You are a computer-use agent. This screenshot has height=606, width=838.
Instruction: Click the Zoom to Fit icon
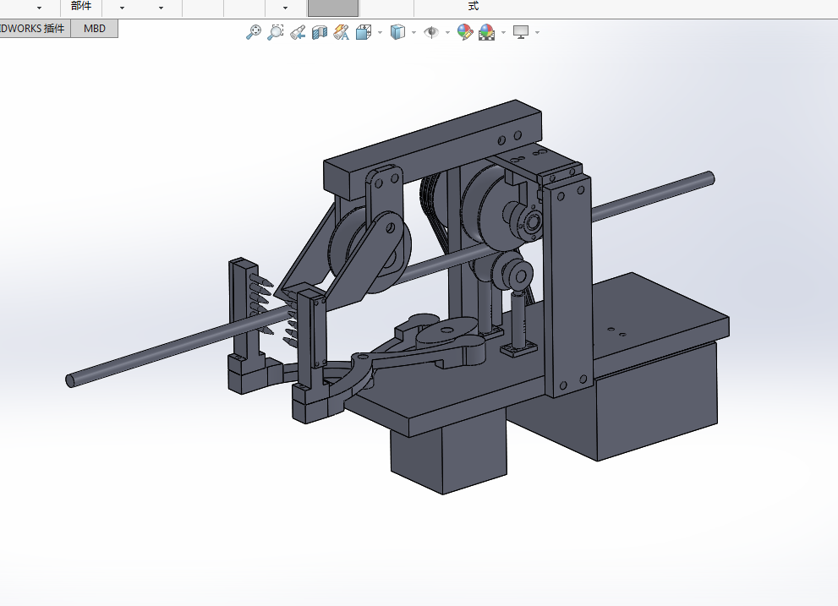point(253,33)
